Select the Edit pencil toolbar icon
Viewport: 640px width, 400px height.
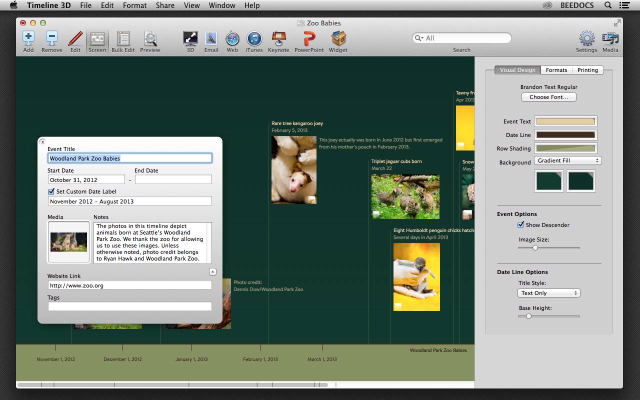click(x=75, y=38)
